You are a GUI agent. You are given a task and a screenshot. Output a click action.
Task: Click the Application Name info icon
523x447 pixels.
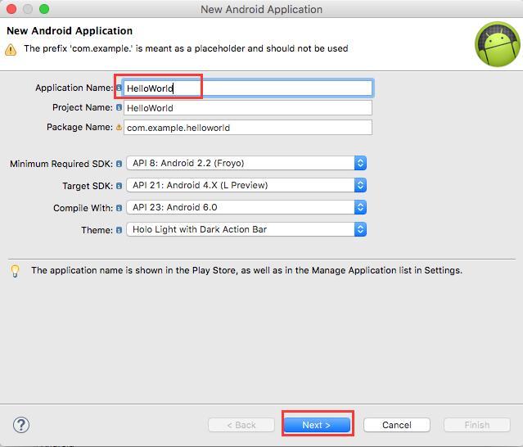(x=119, y=88)
